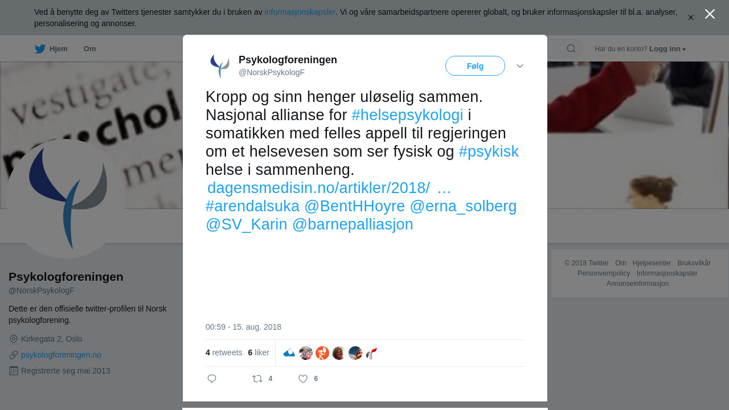Dismiss the cookie notice small x

click(x=691, y=18)
